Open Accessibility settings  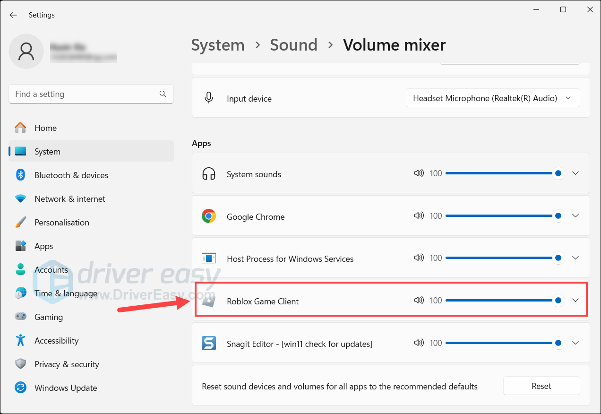tap(91, 340)
